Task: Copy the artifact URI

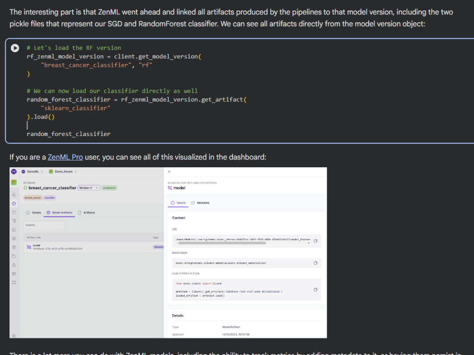Action: [316, 241]
